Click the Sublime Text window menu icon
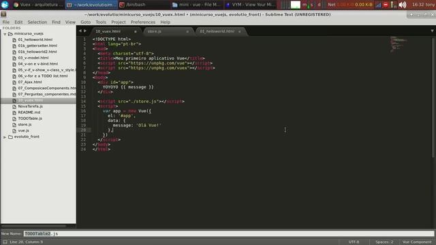This screenshot has height=245, width=436. (3, 14)
